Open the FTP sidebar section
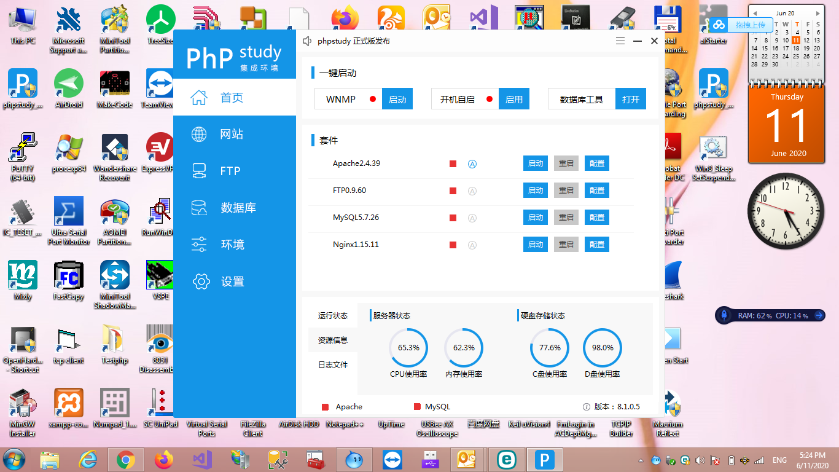 click(x=235, y=171)
